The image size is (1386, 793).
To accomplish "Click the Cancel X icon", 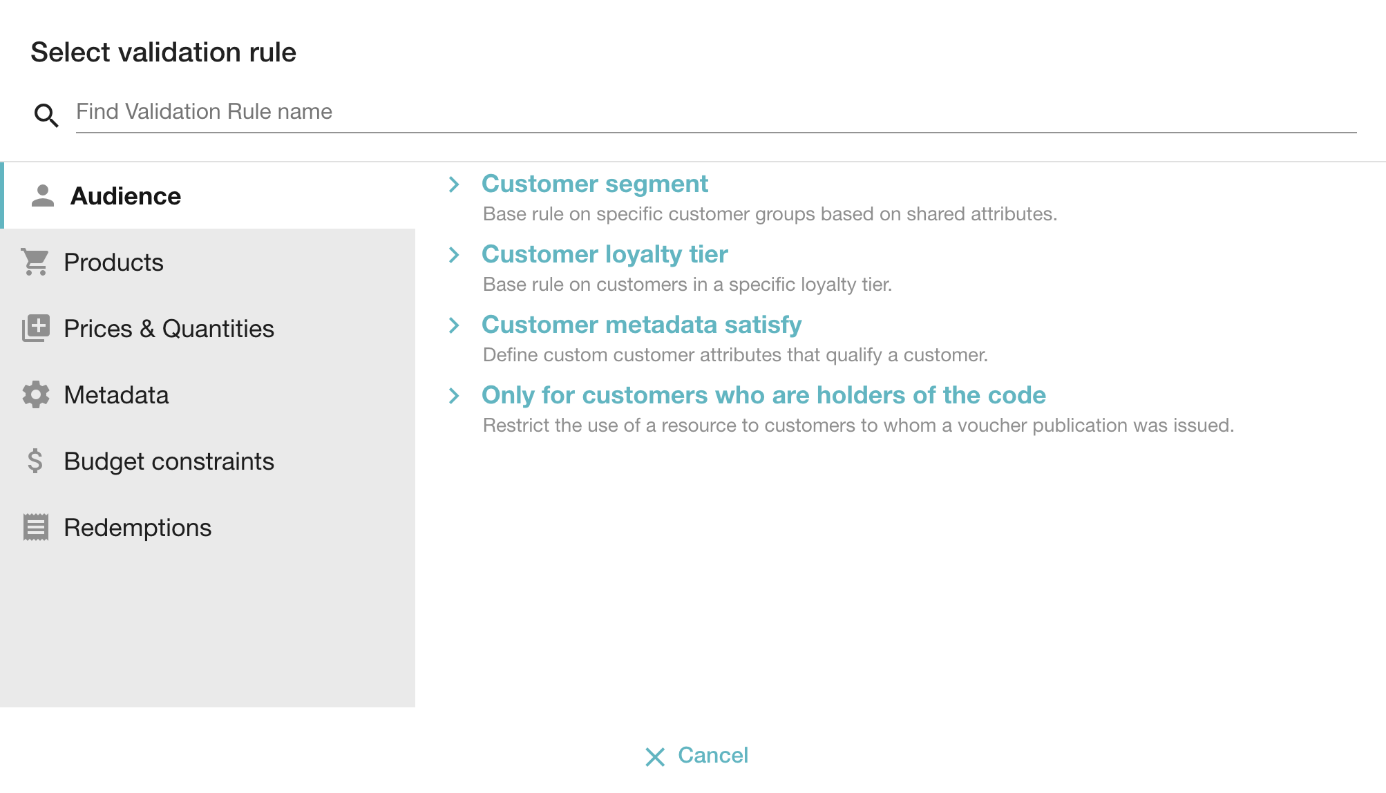I will (x=654, y=756).
